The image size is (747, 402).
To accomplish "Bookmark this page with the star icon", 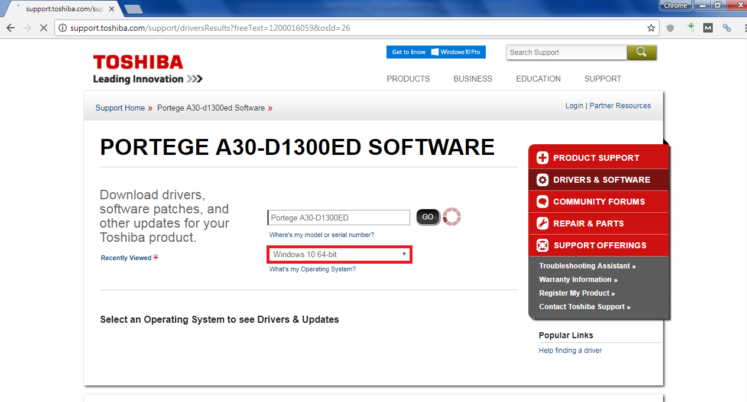I will pyautogui.click(x=651, y=28).
